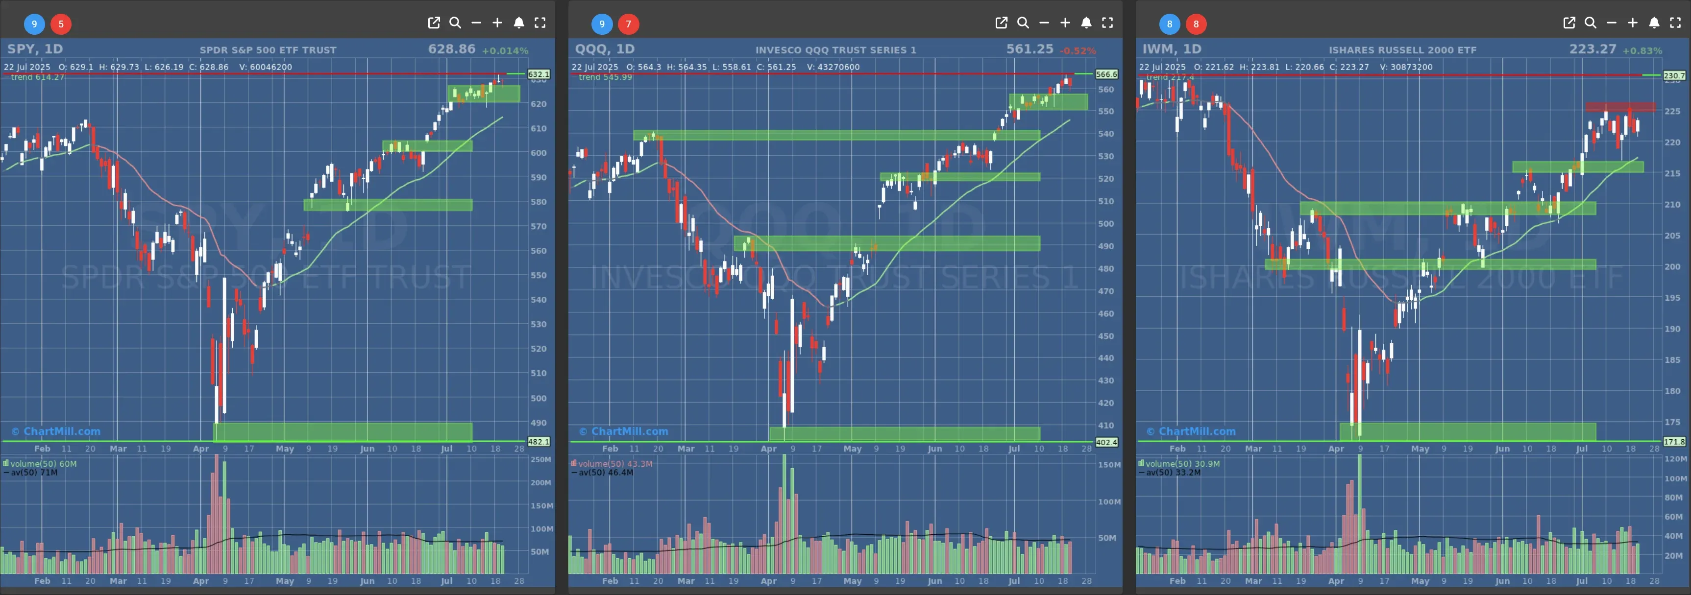The image size is (1691, 595).
Task: Click SPY support price tag 482.1
Action: pyautogui.click(x=539, y=442)
